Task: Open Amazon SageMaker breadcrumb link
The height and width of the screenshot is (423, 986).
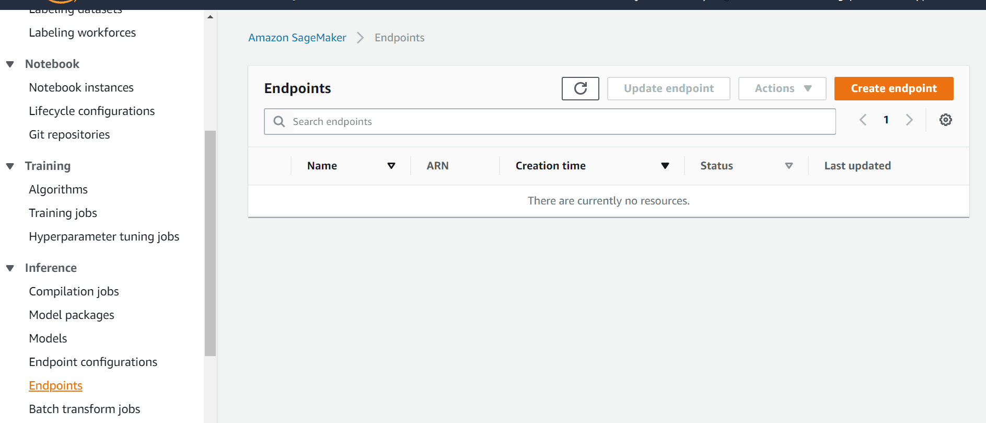Action: click(297, 38)
